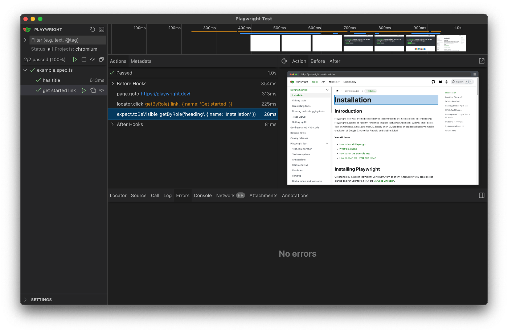Click the GitHub icon in the page snapshot
The height and width of the screenshot is (332, 508).
433,82
